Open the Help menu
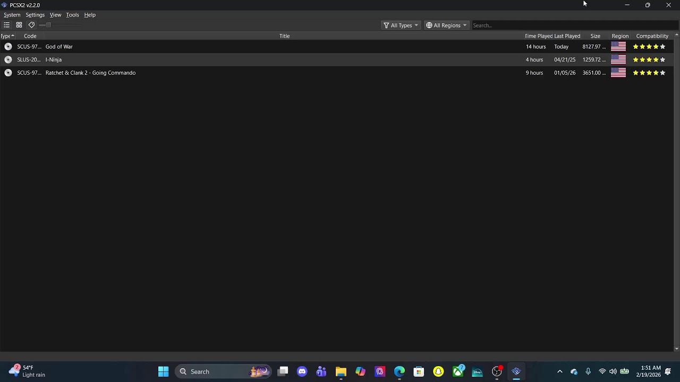Screen dimensions: 680x382 [x=90, y=15]
